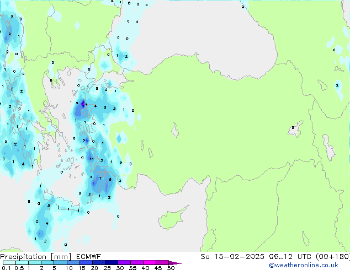Click the 0.1–0.5 mm legend color swatch
The height and width of the screenshot is (270, 350).
point(9,263)
